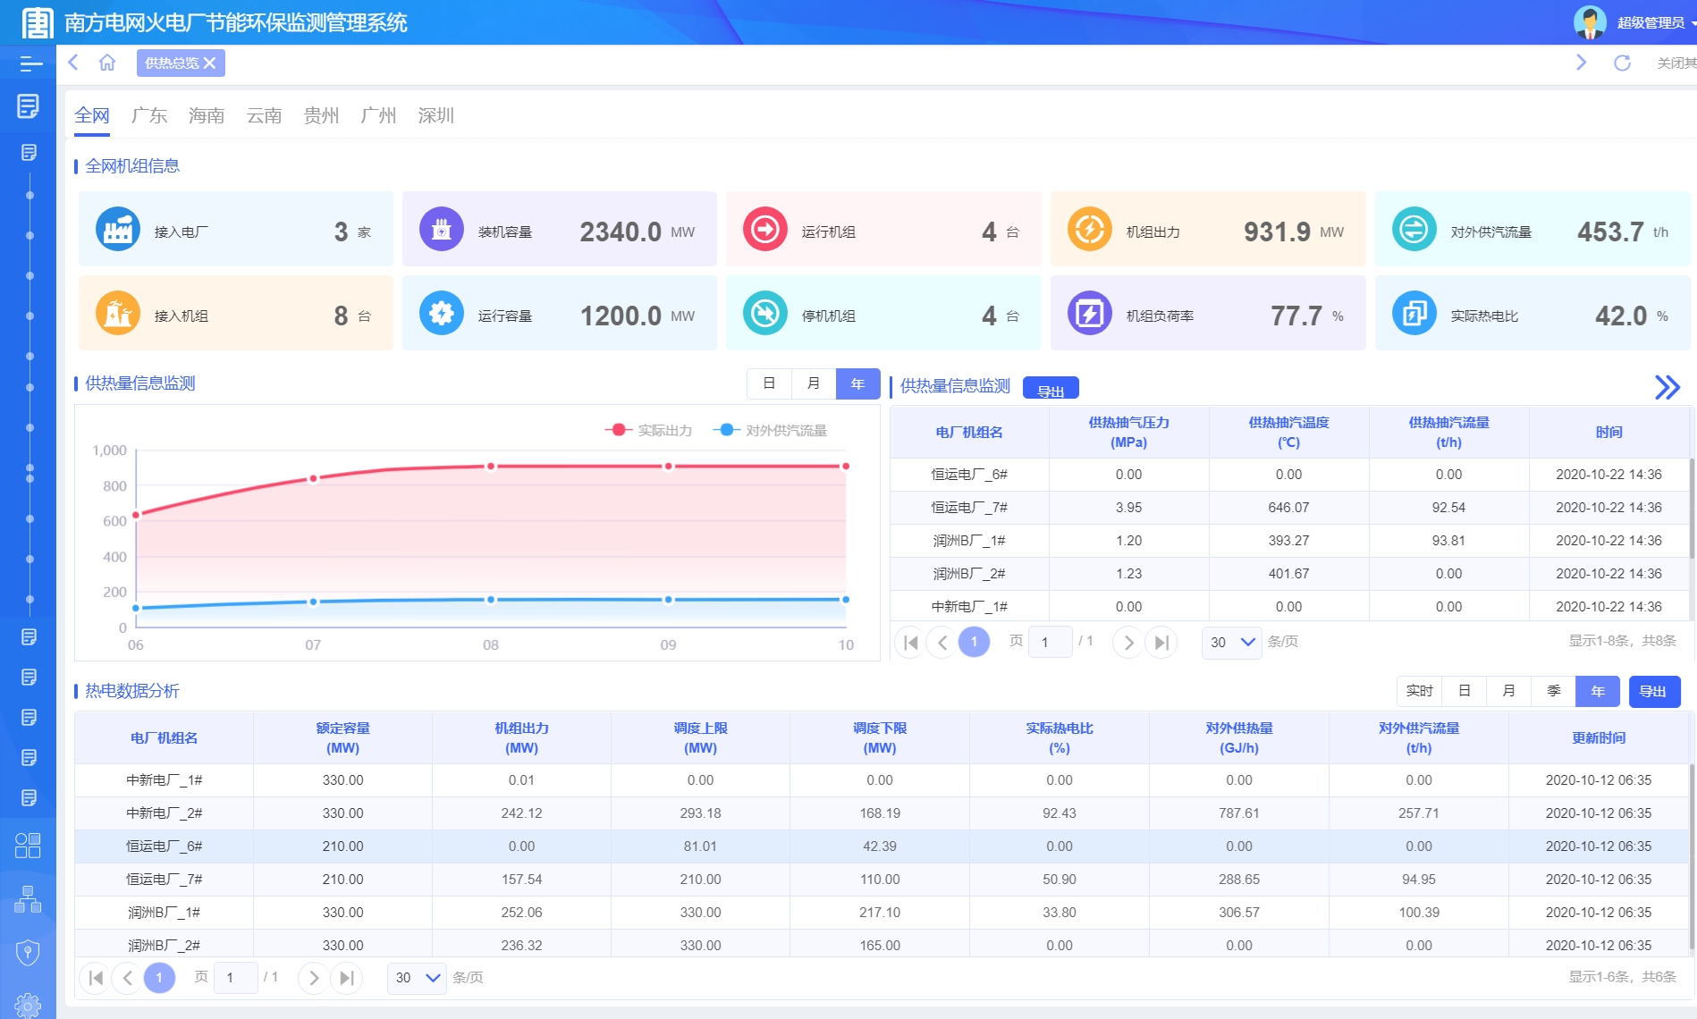Close the 供热总览 tab
This screenshot has height=1019, width=1697.
[x=210, y=63]
